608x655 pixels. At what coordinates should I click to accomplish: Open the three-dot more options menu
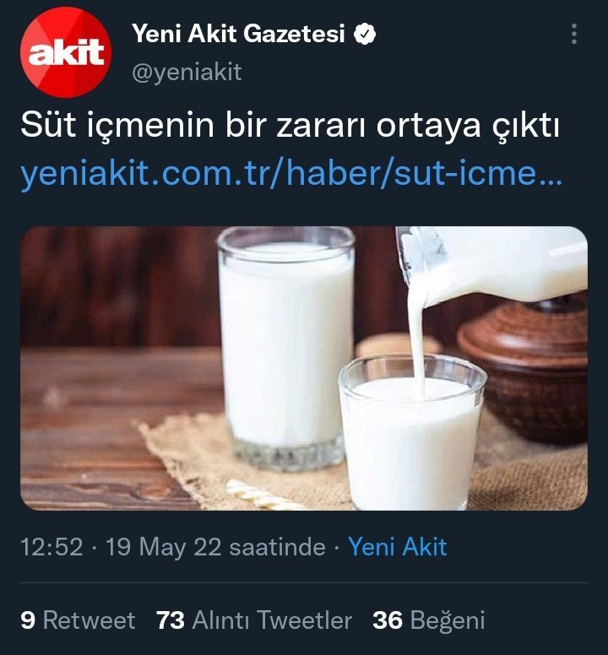point(574,34)
